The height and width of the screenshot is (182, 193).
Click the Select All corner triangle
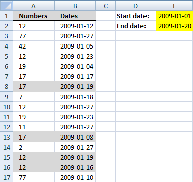click(7, 6)
